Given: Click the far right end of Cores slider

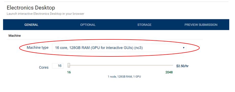Looking at the screenshot, I should point(172,65).
